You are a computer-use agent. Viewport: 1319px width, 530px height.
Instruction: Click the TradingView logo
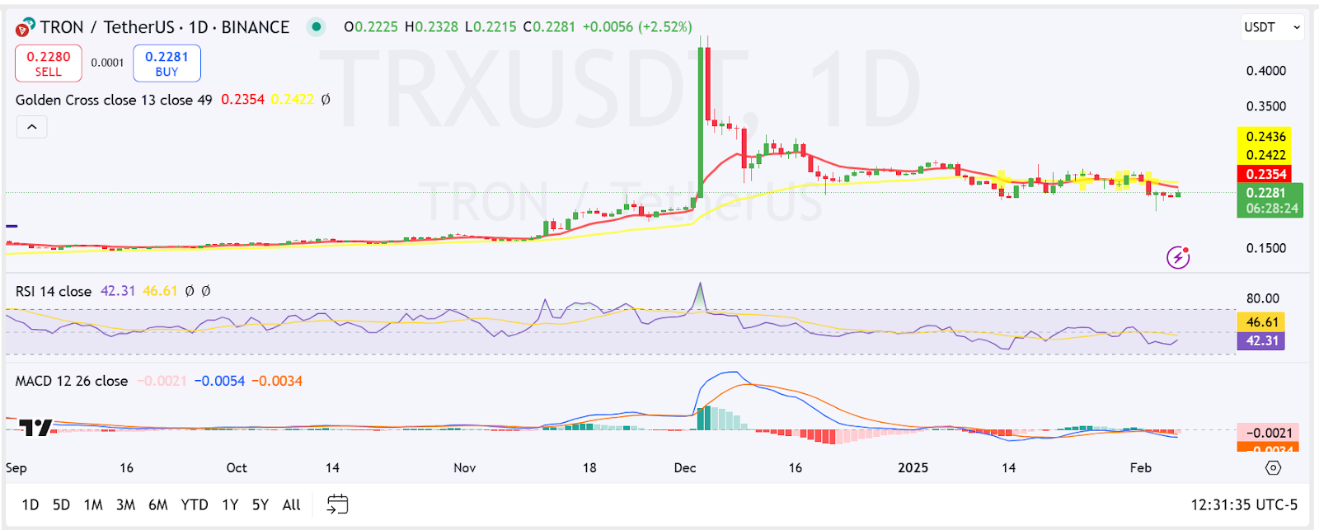pyautogui.click(x=35, y=428)
